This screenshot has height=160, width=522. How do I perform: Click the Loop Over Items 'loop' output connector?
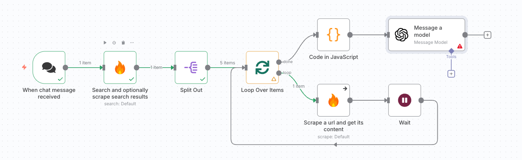279,74
